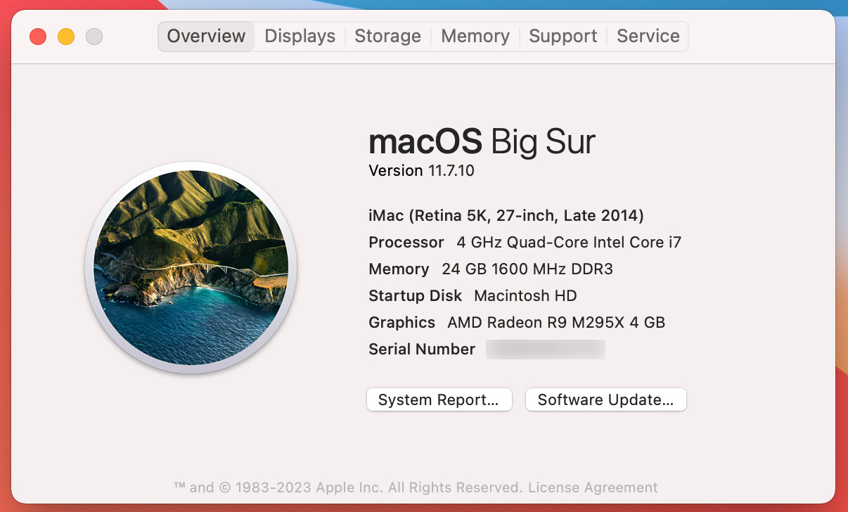Launch Software Update

point(605,400)
